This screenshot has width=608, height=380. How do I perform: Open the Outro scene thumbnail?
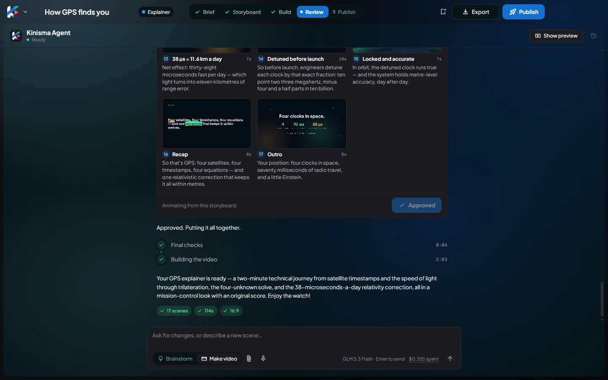click(302, 123)
